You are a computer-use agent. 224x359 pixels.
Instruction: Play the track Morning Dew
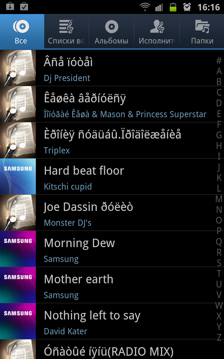(x=112, y=249)
